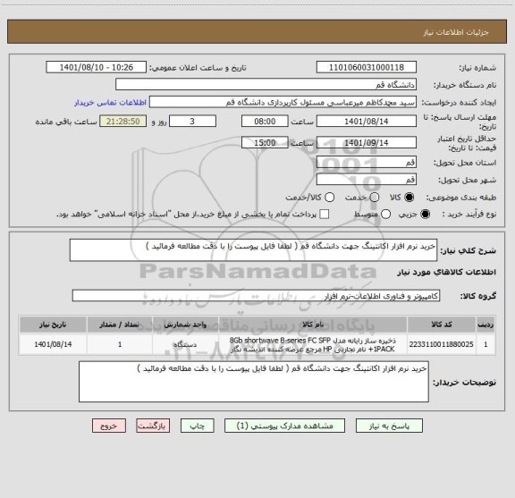Select the کالا/خدمت radio button
This screenshot has height=498, width=515.
coord(329,197)
